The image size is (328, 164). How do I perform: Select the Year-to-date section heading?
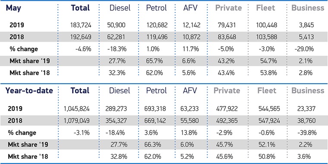click(x=29, y=91)
